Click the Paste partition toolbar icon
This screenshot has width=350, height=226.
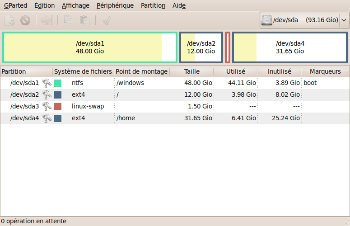point(85,20)
